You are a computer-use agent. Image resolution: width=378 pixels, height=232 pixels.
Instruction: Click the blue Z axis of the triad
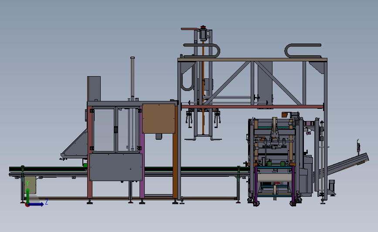tap(36, 204)
